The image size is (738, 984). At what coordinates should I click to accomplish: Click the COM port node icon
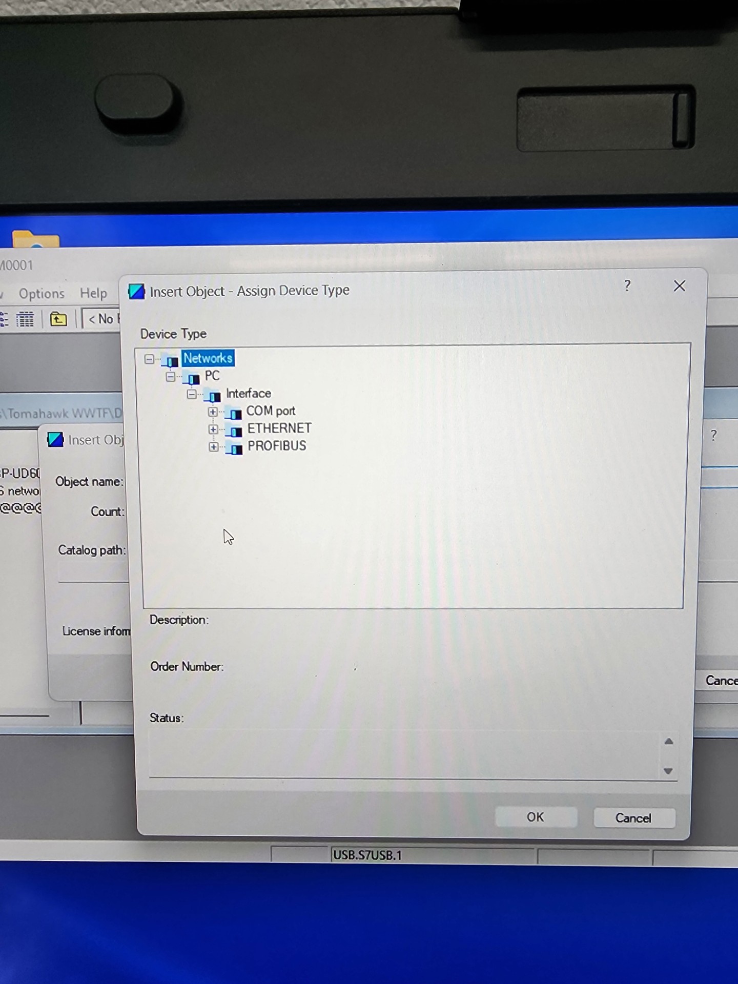coord(234,414)
